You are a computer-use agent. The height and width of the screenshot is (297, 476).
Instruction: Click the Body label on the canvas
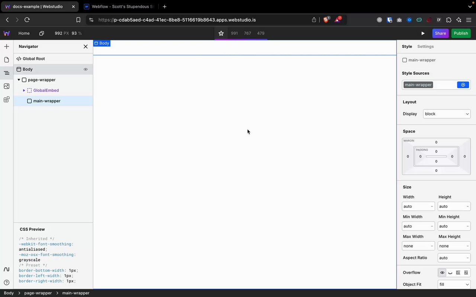[x=102, y=43]
